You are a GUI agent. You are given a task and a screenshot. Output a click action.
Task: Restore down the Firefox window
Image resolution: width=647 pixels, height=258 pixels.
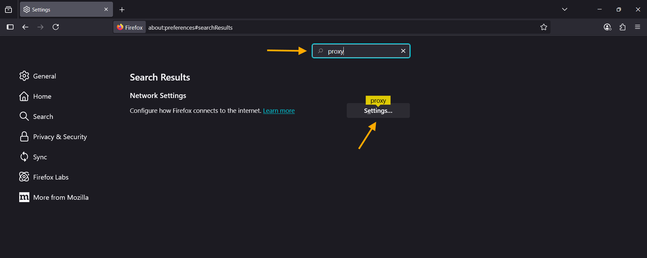point(619,9)
